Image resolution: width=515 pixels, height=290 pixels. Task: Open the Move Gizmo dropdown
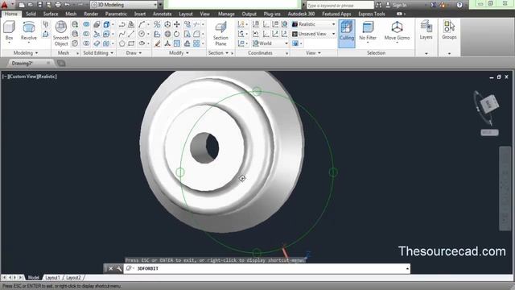point(397,32)
